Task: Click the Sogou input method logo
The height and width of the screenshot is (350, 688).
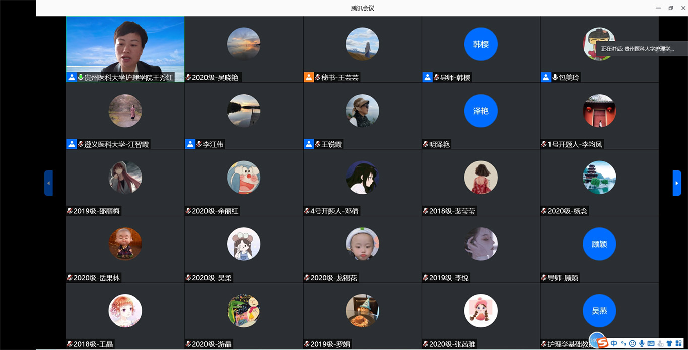Action: point(602,343)
